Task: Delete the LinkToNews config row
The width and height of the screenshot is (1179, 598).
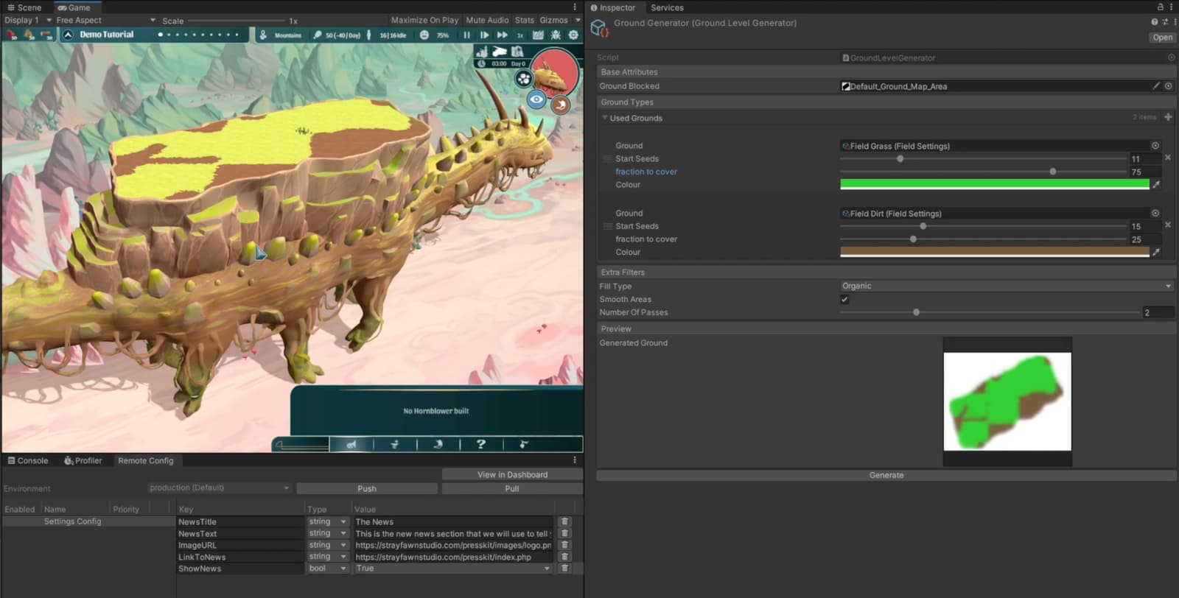Action: coord(564,557)
